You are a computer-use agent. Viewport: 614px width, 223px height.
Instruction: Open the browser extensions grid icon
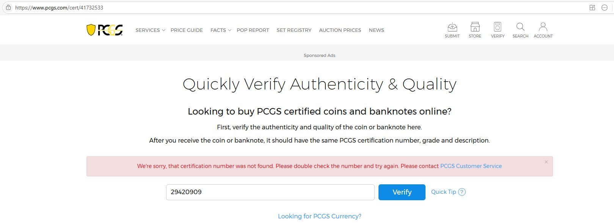(x=592, y=8)
